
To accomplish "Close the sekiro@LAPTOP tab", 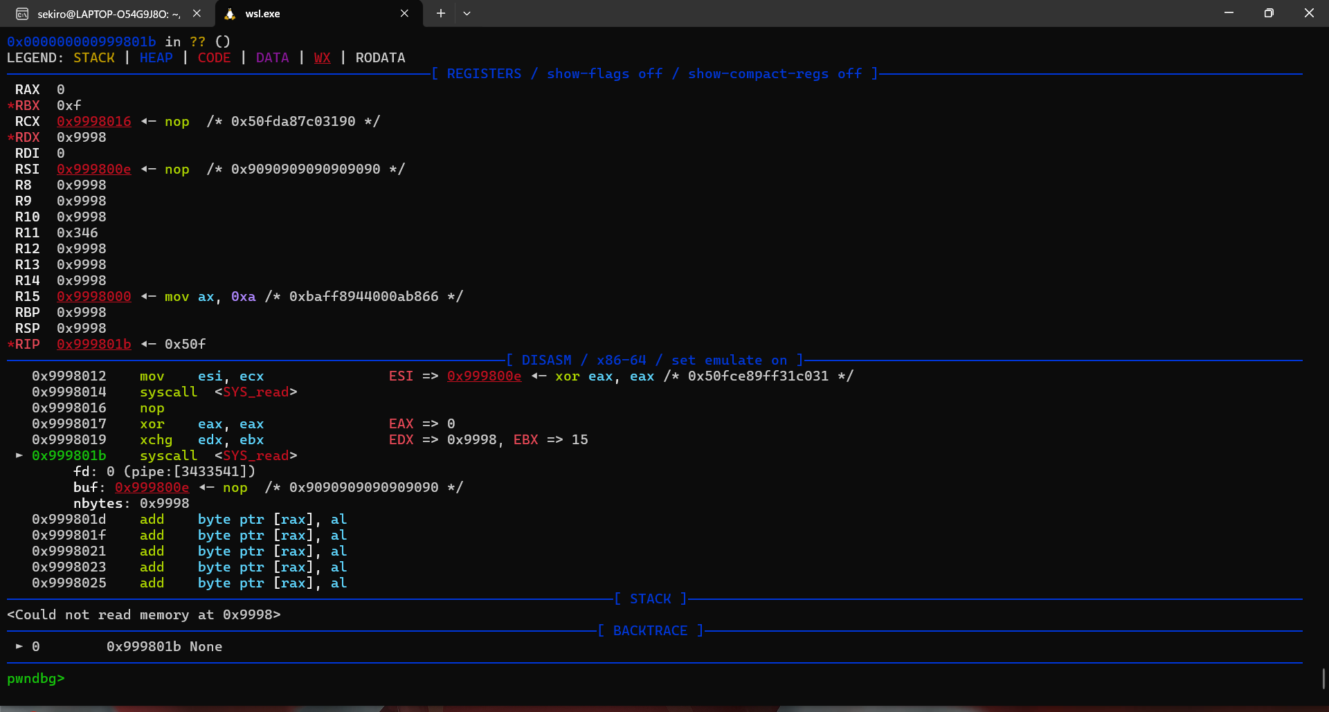I will tap(197, 13).
